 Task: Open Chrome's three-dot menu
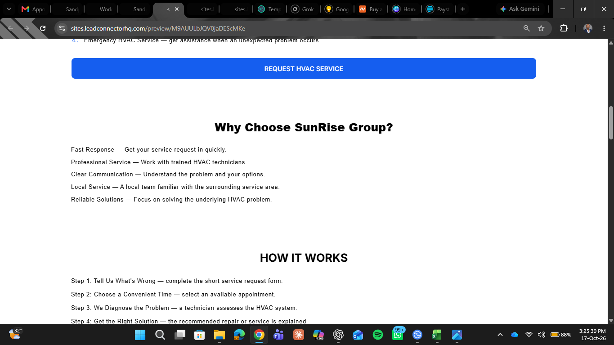point(604,28)
